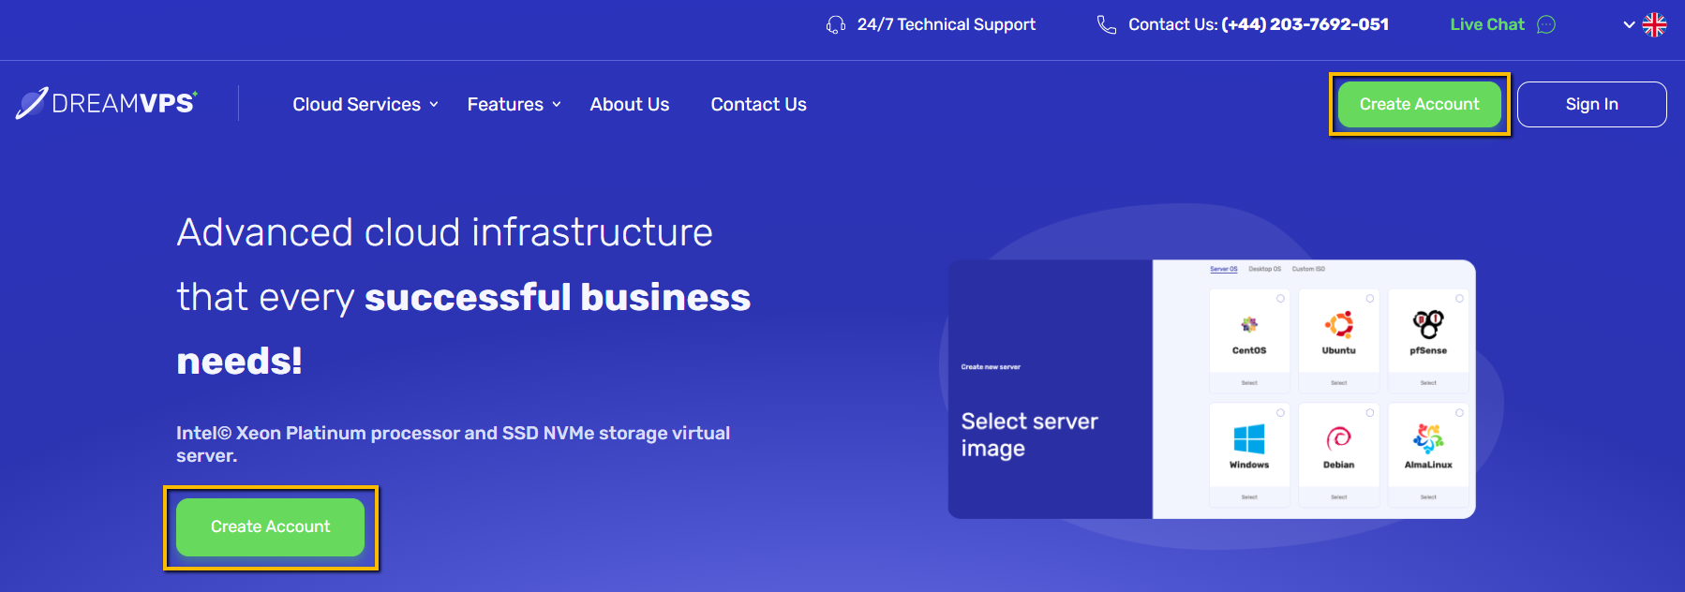The height and width of the screenshot is (592, 1685).
Task: Click Create Account below the hero text
Action: (270, 526)
